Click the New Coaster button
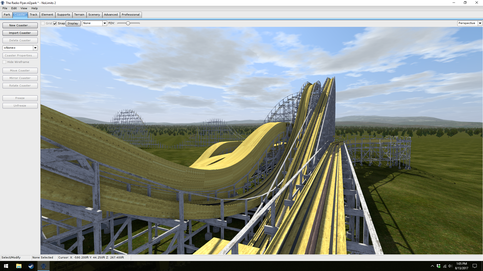The height and width of the screenshot is (271, 483). click(20, 25)
